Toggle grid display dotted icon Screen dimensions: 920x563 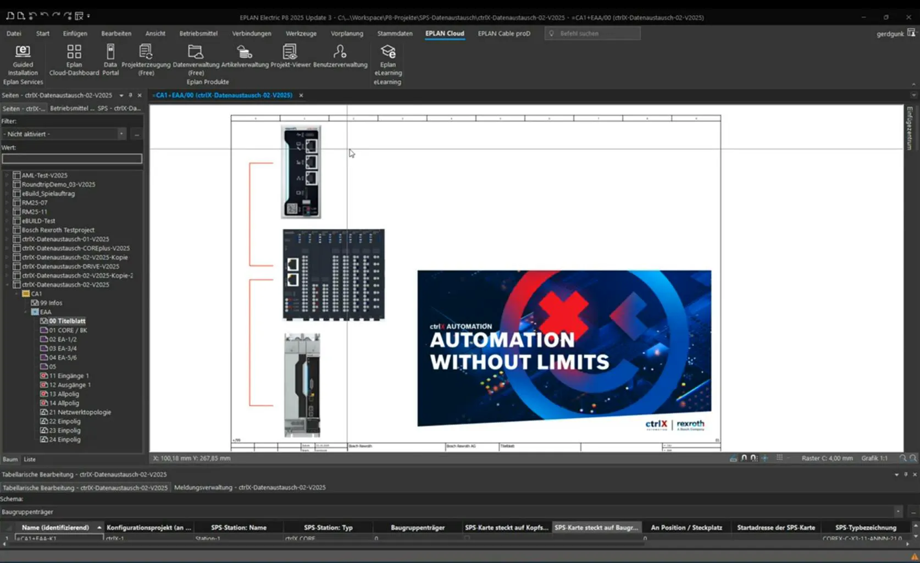(x=779, y=458)
